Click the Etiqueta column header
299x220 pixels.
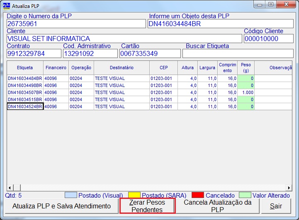click(x=25, y=68)
